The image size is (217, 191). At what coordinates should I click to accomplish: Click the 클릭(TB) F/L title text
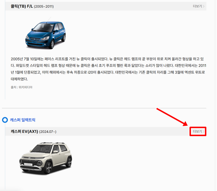pyautogui.click(x=22, y=6)
